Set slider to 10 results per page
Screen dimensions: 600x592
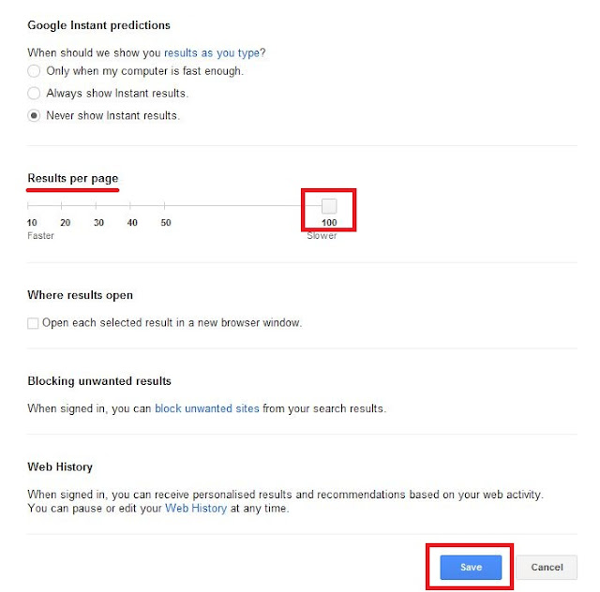point(29,206)
